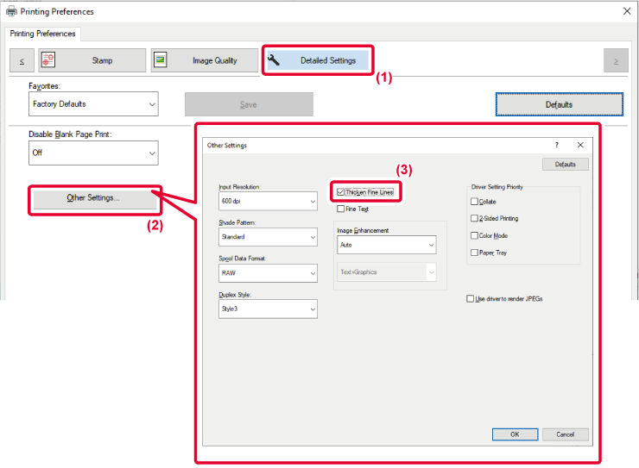Enable Use driver to render JPEGs
The width and height of the screenshot is (639, 468).
(x=470, y=299)
